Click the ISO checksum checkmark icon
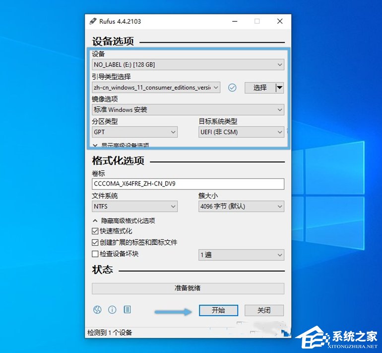The height and width of the screenshot is (353, 382). (232, 87)
